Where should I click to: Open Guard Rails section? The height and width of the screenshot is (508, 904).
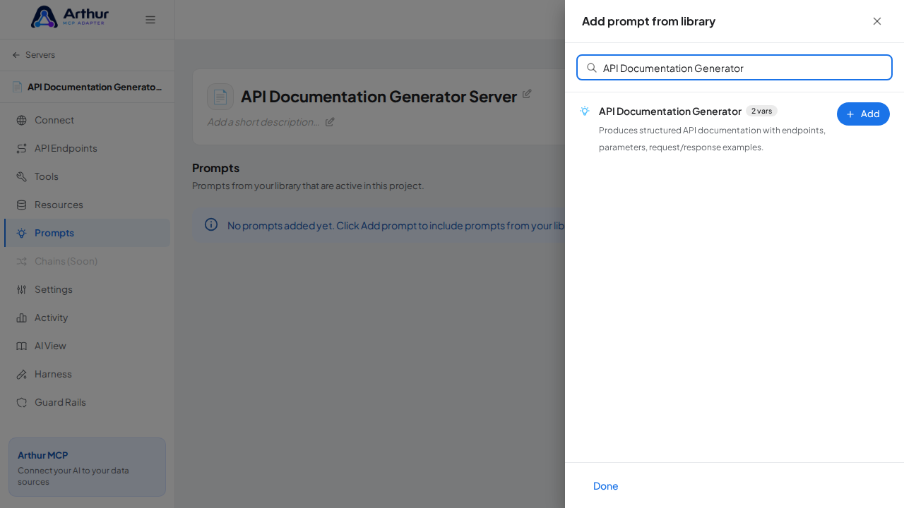pyautogui.click(x=87, y=402)
